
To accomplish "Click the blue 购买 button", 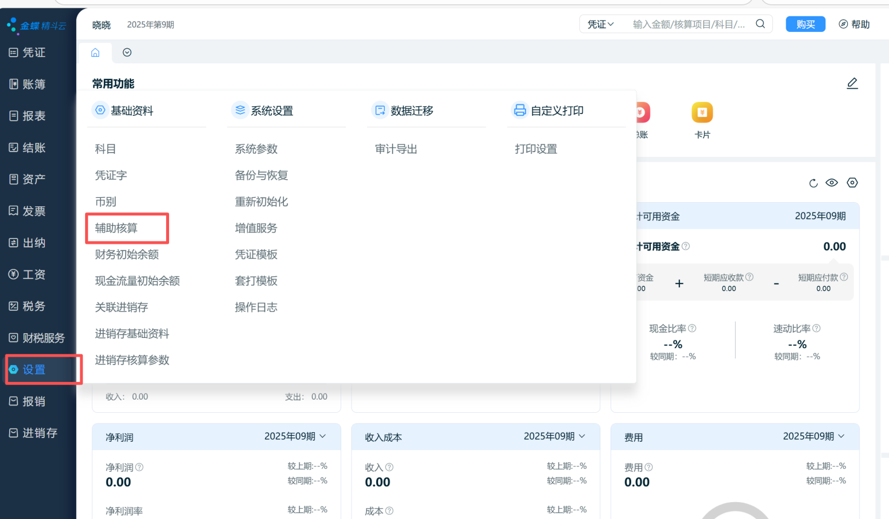I will coord(805,24).
